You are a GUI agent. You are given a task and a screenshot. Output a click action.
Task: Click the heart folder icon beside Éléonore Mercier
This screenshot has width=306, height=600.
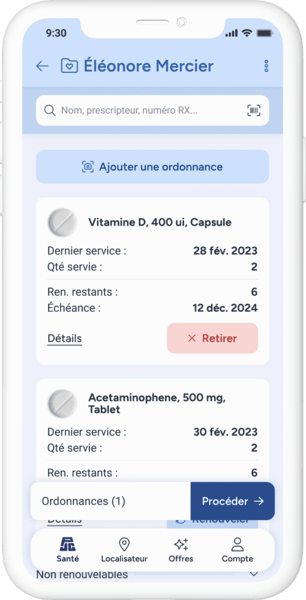click(x=69, y=66)
